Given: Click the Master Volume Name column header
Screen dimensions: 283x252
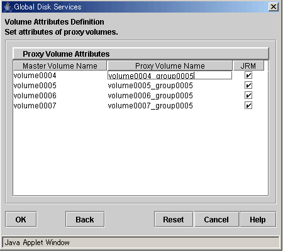Looking at the screenshot, I should coord(60,66).
